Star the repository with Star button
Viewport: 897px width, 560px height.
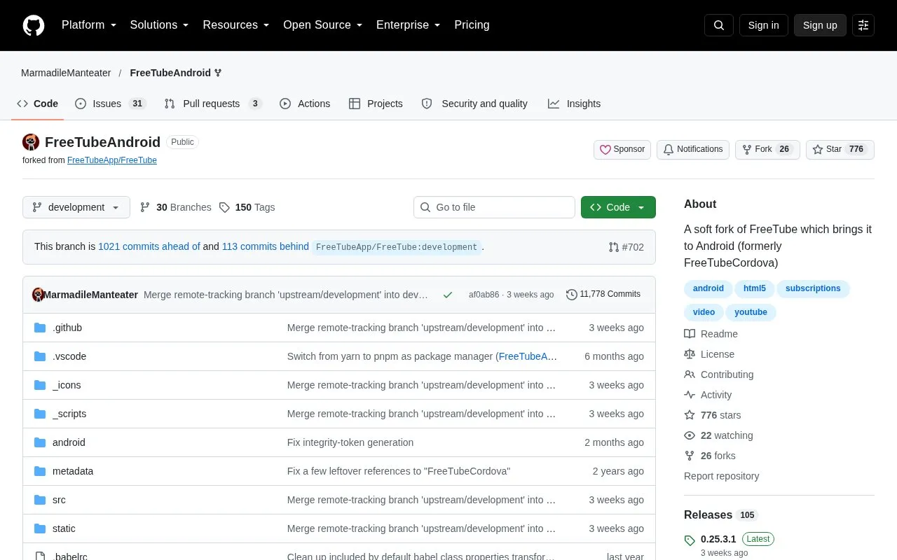pos(840,150)
